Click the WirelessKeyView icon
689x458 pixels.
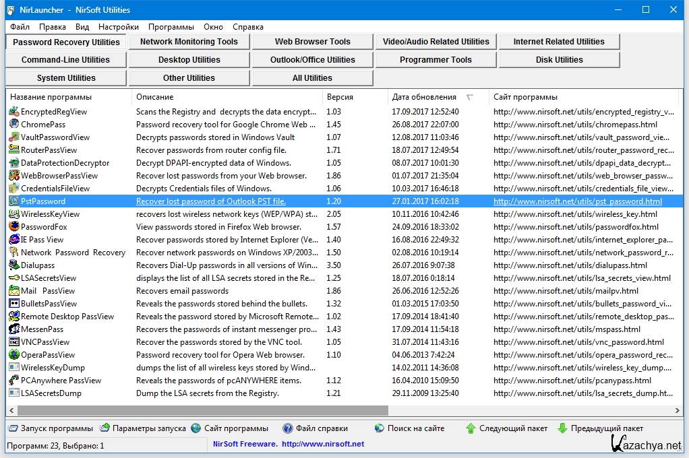(x=14, y=214)
